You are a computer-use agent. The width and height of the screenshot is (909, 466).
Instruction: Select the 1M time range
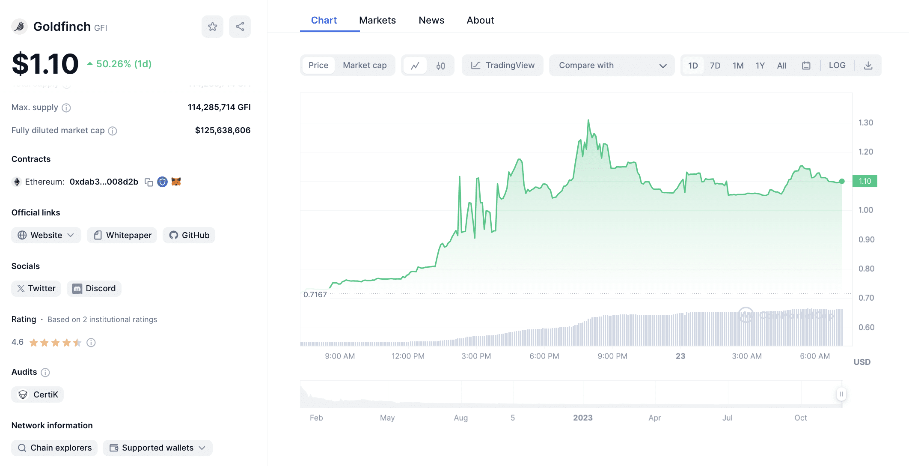738,66
